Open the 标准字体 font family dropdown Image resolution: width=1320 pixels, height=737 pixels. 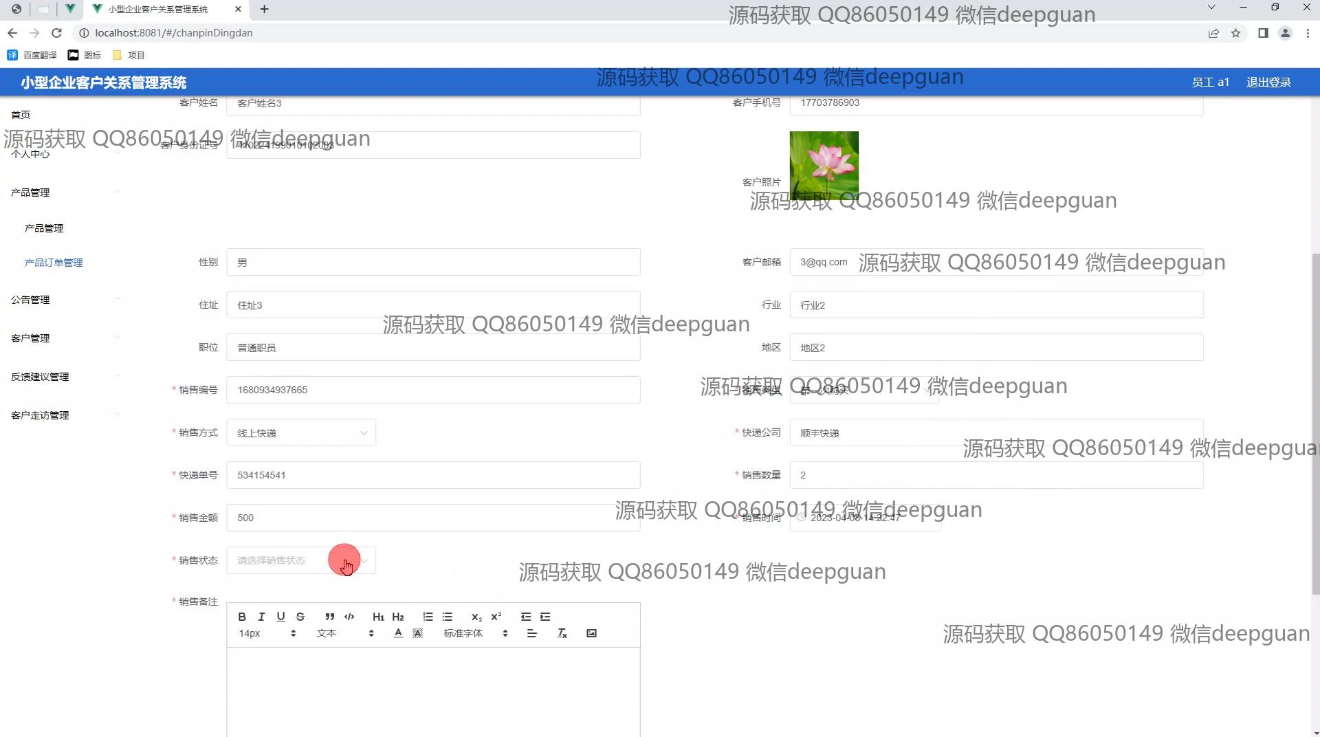click(x=475, y=633)
